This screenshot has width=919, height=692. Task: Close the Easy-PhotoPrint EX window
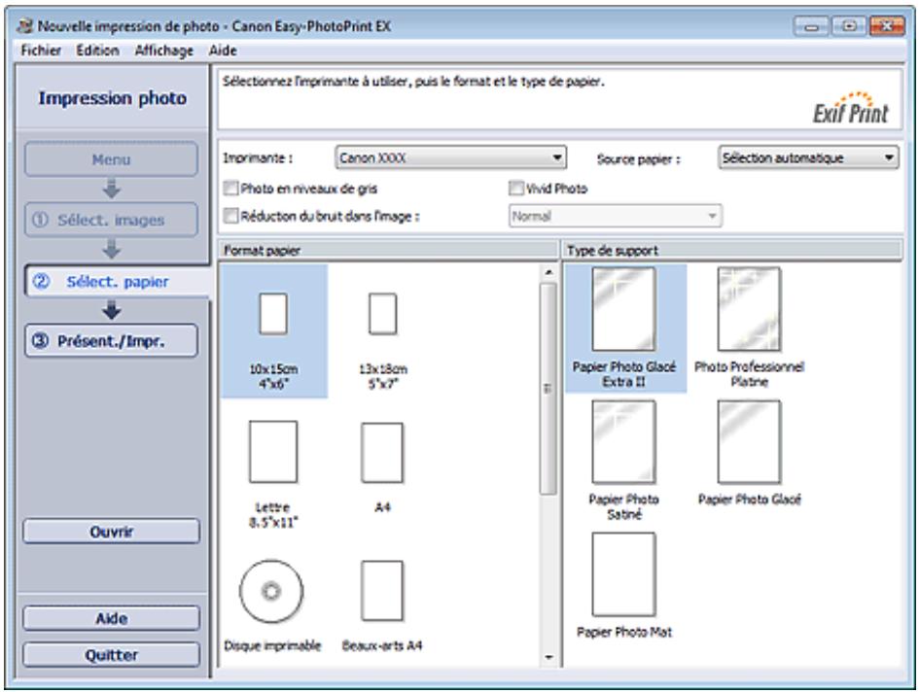click(887, 26)
